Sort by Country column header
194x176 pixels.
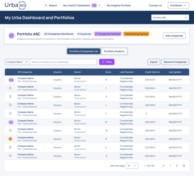pos(58,72)
